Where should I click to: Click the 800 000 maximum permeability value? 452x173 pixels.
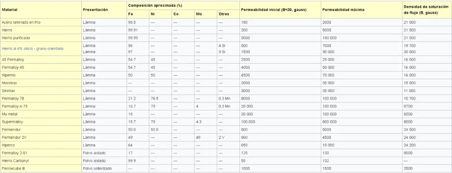[329, 122]
